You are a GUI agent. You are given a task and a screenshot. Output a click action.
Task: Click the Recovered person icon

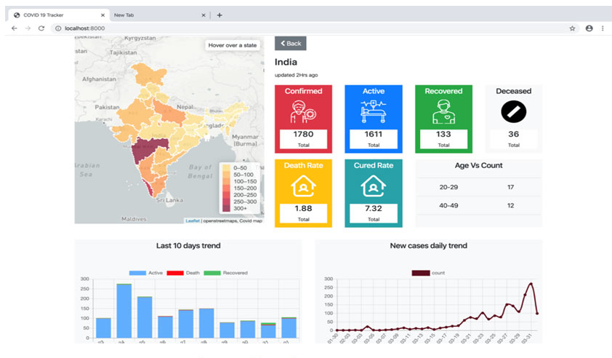pos(443,112)
